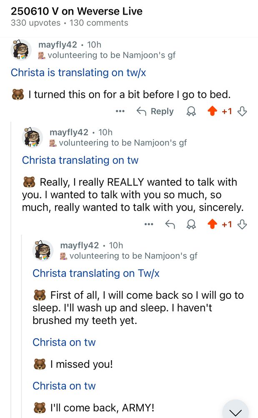Image resolution: width=258 pixels, height=418 pixels.
Task: Give an award to the top comment
Action: tap(191, 111)
